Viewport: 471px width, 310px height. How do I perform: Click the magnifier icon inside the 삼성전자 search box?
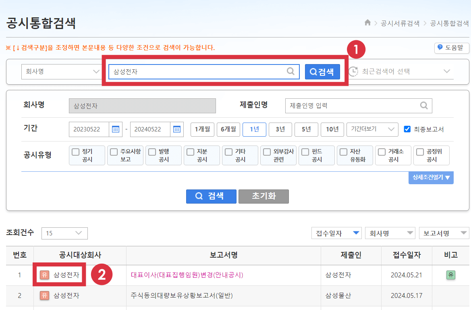291,71
